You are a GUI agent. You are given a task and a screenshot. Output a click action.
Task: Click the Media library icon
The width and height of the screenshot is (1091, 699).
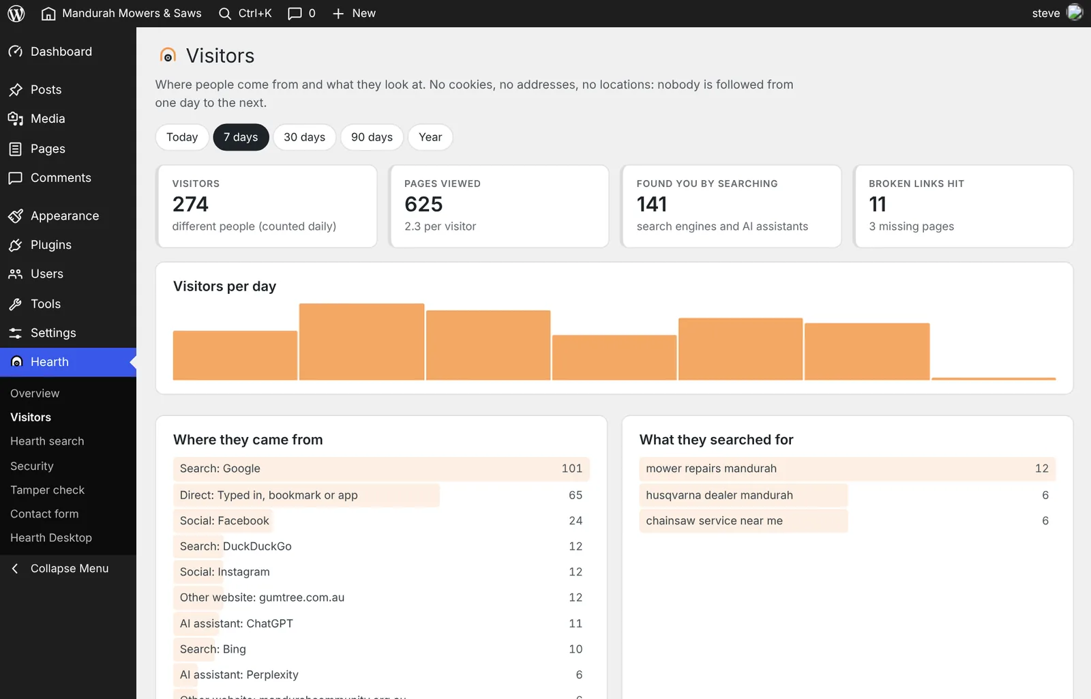(16, 119)
